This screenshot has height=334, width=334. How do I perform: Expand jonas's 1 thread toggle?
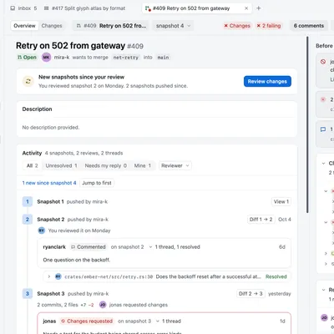(169, 321)
